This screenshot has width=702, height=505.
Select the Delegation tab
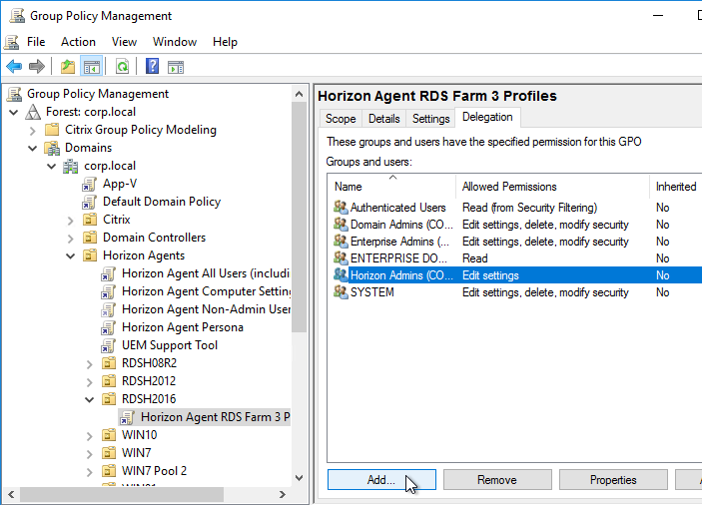pyautogui.click(x=487, y=117)
